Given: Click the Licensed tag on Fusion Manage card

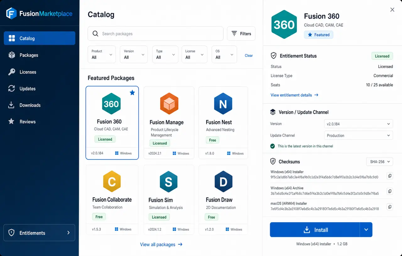Looking at the screenshot, I should tap(160, 143).
